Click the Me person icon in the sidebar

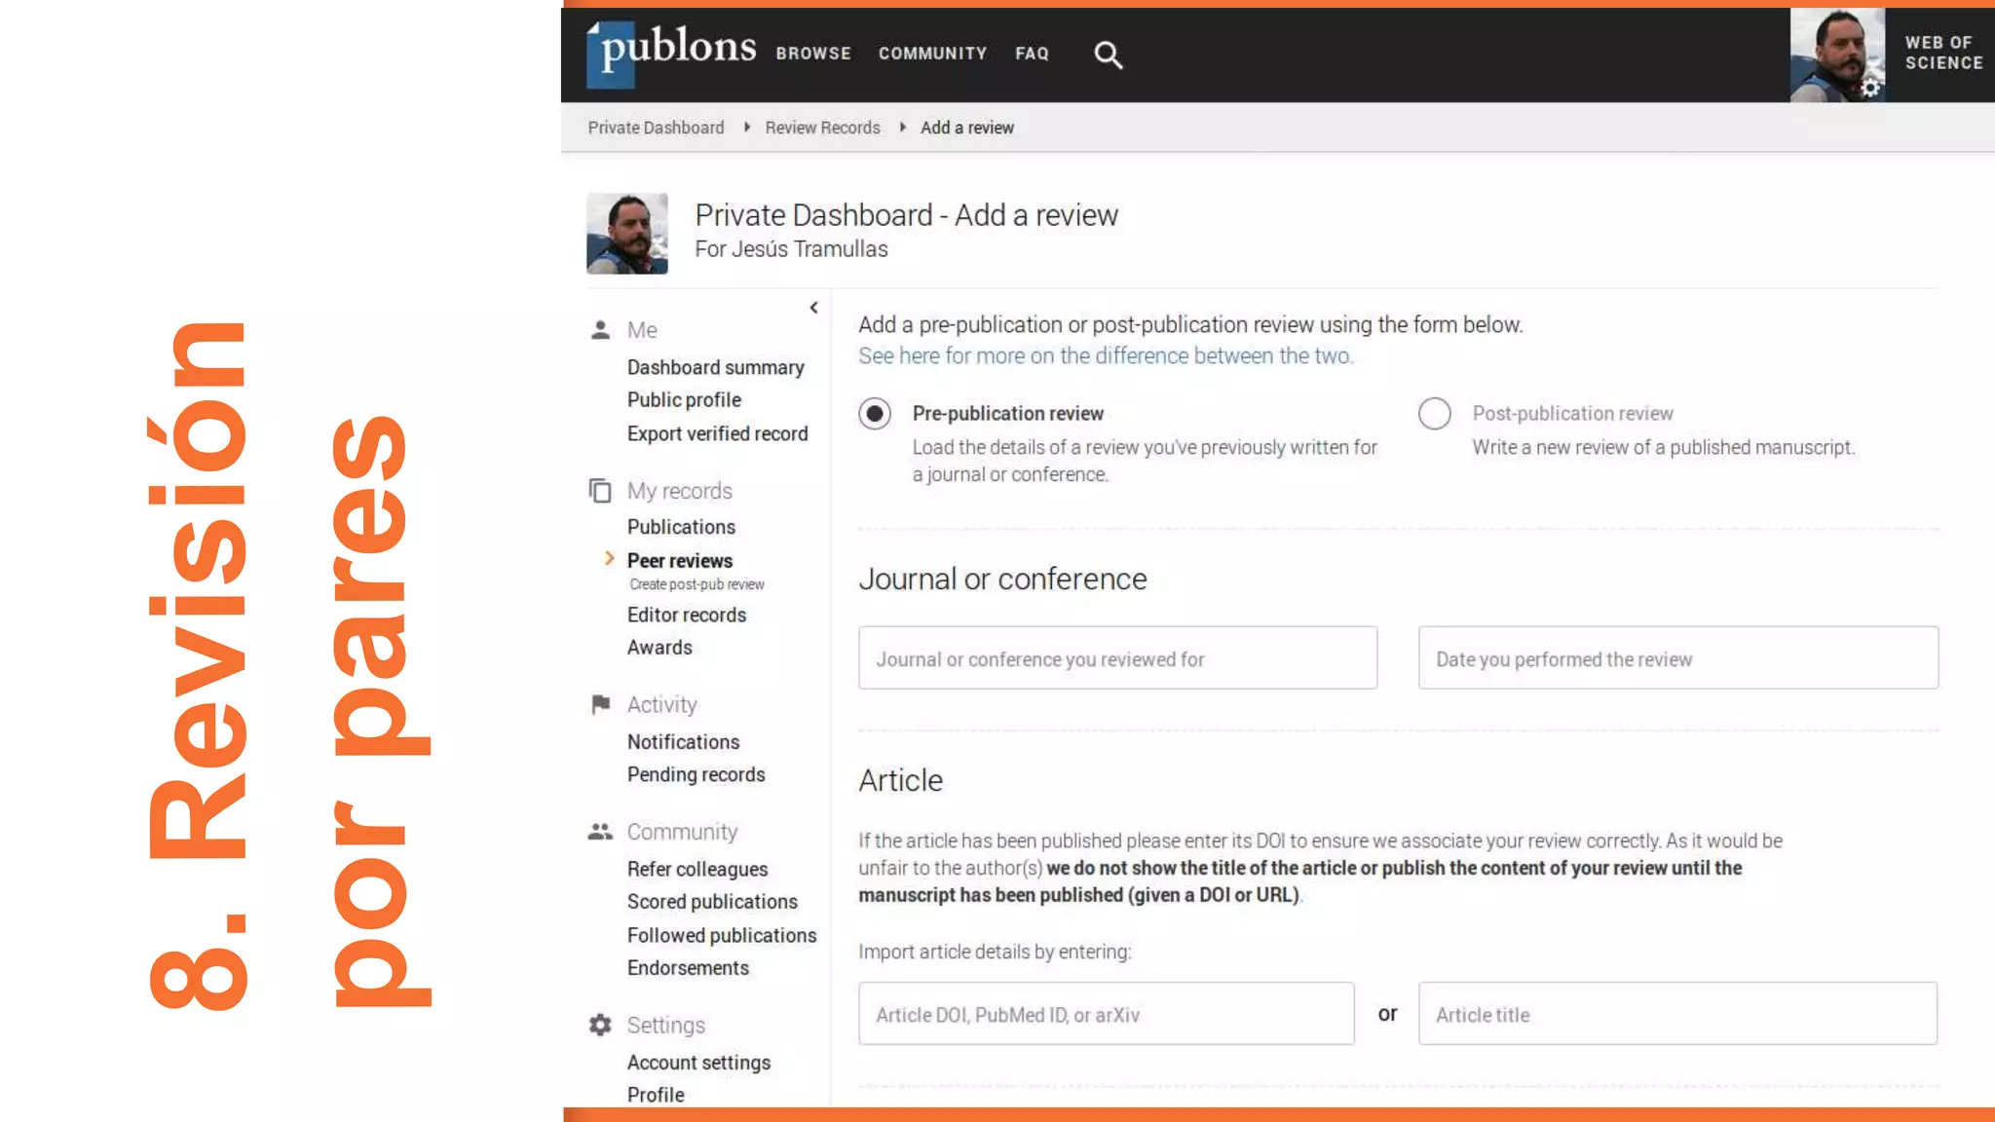(x=600, y=330)
